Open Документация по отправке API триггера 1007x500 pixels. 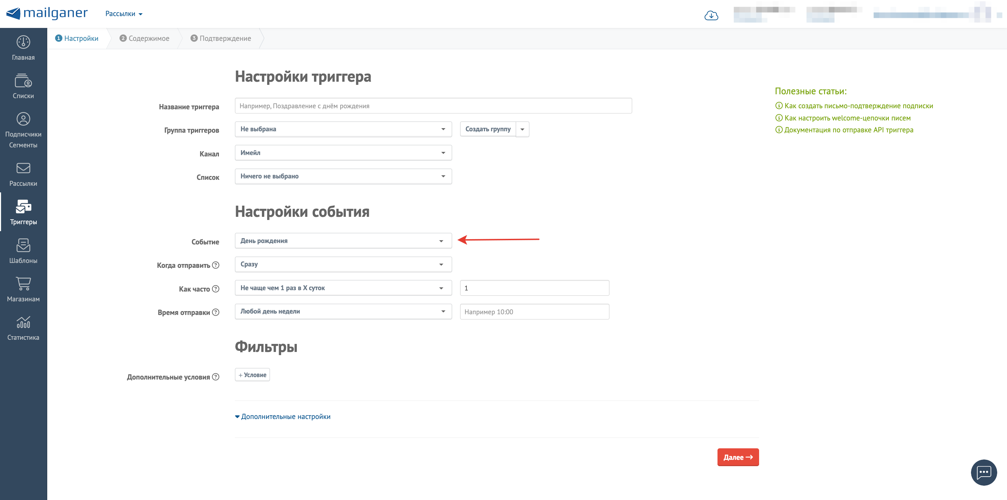pyautogui.click(x=844, y=130)
